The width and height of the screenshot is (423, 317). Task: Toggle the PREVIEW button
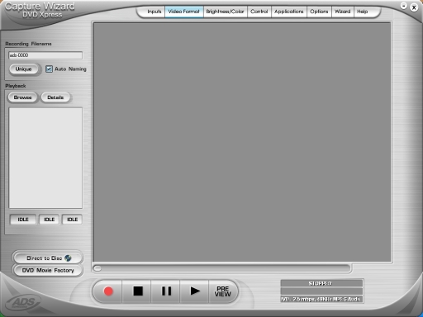tap(223, 291)
